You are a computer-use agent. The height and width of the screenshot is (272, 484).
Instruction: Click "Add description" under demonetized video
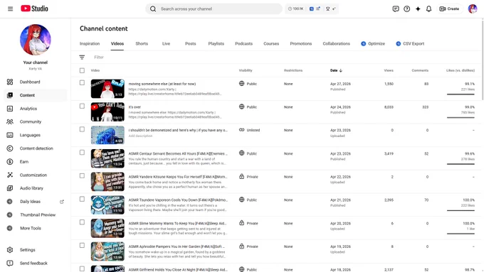pyautogui.click(x=140, y=136)
